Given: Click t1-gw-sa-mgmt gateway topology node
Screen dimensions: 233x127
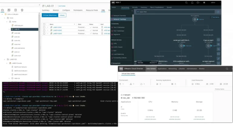Looking at the screenshot, I should (x=208, y=46).
